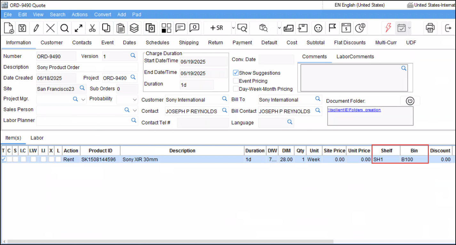The height and width of the screenshot is (245, 456).
Task: Click the red lightning bolt icon
Action: (388, 28)
